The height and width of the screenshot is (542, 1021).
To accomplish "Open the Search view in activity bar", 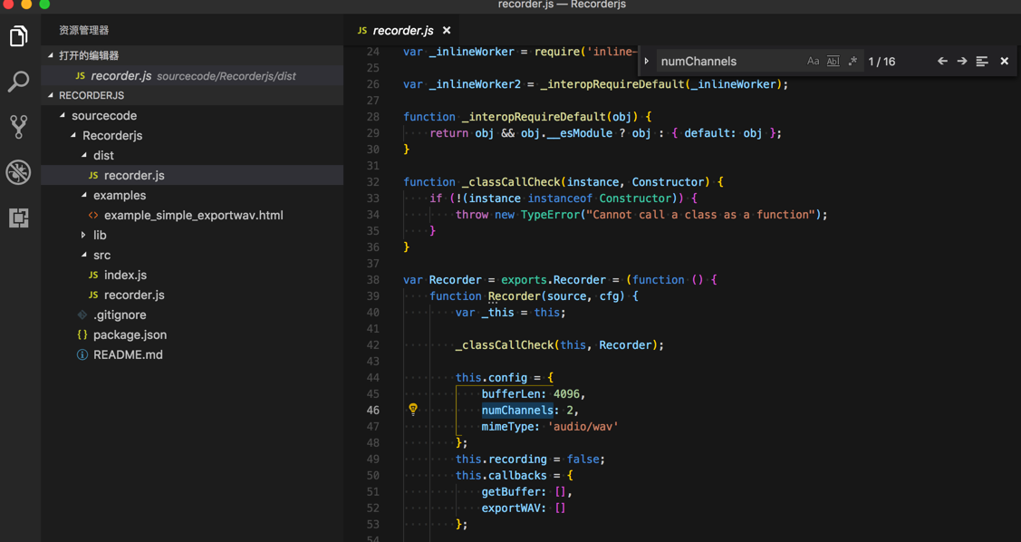I will (x=19, y=82).
